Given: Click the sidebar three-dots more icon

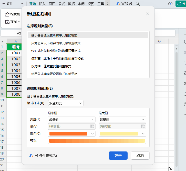Looking at the screenshot, I should tap(185, 114).
